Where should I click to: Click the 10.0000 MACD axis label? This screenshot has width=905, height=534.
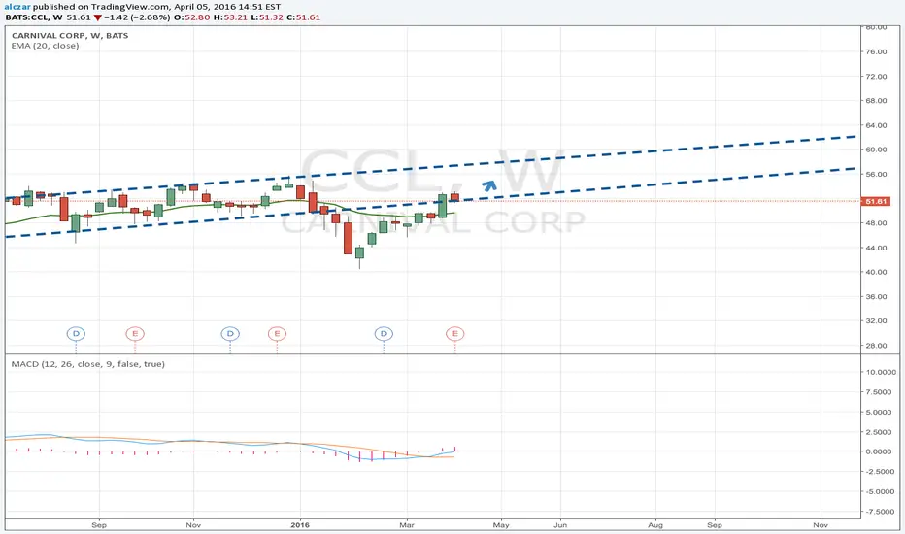pos(879,372)
